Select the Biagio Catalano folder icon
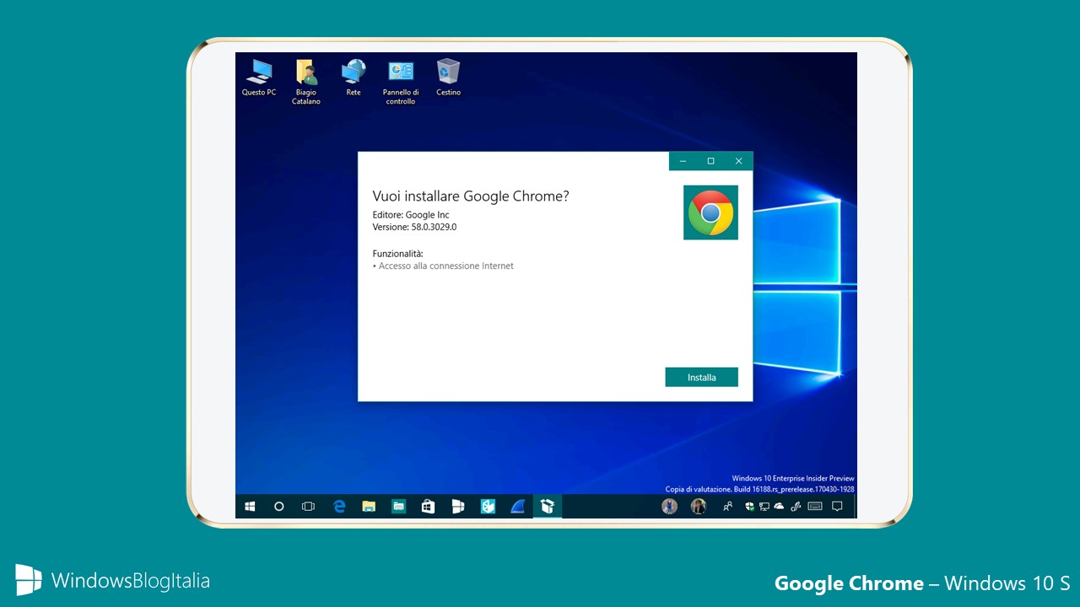The height and width of the screenshot is (607, 1080). [306, 82]
